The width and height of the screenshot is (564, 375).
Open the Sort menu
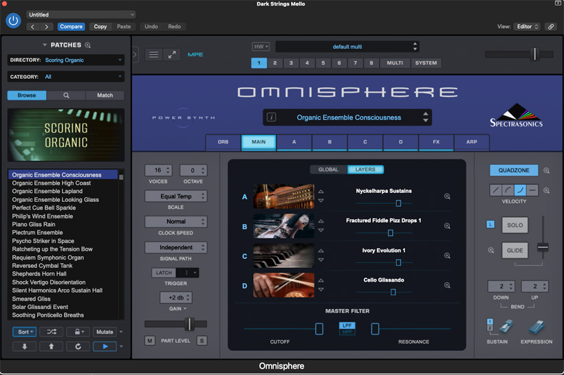click(25, 332)
